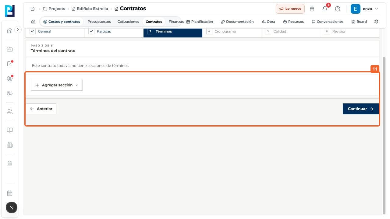
Task: Click the home icon in the breadcrumb trail
Action: 33,9
